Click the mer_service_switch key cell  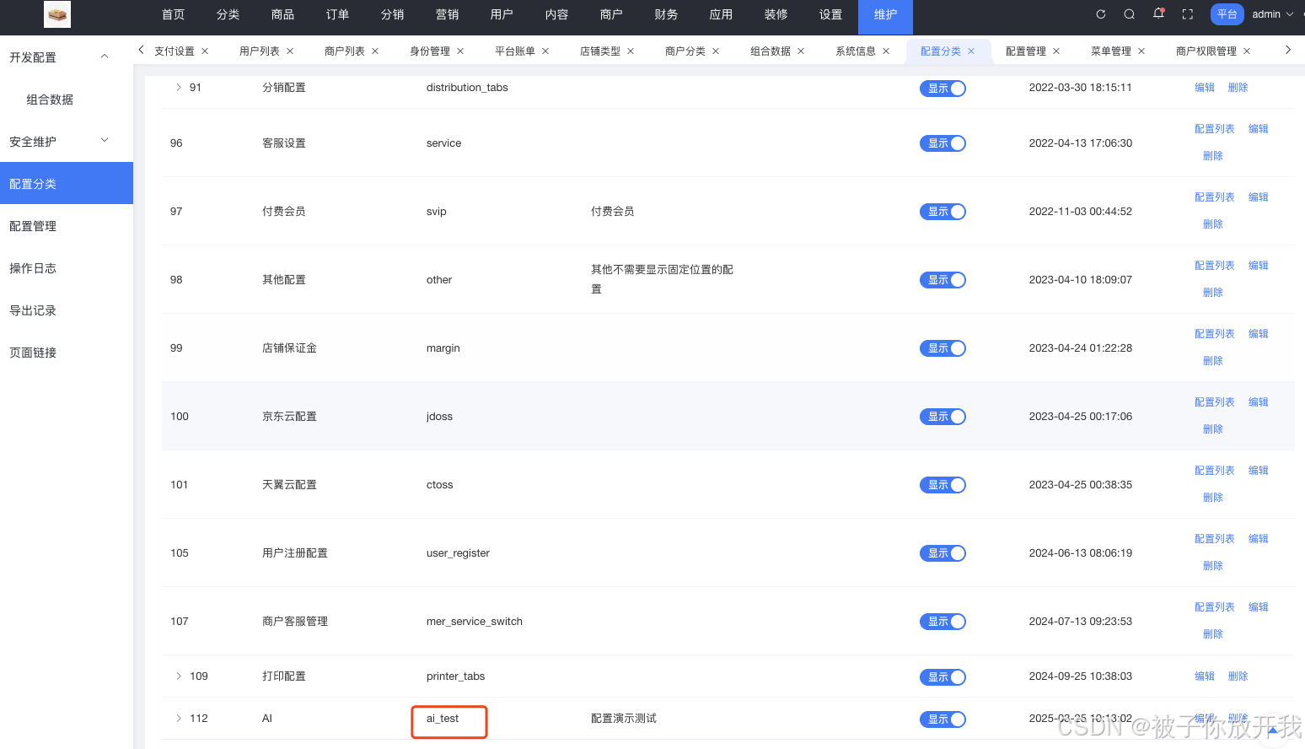(474, 622)
